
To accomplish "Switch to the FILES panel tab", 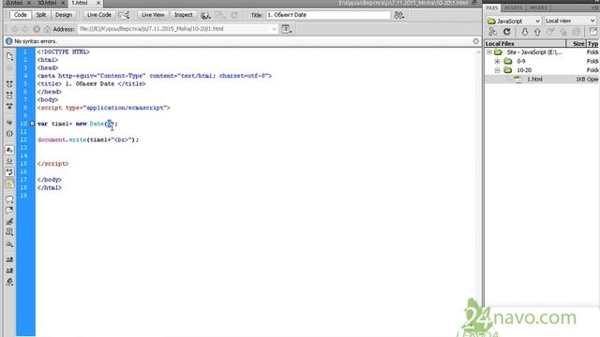I will coord(491,7).
